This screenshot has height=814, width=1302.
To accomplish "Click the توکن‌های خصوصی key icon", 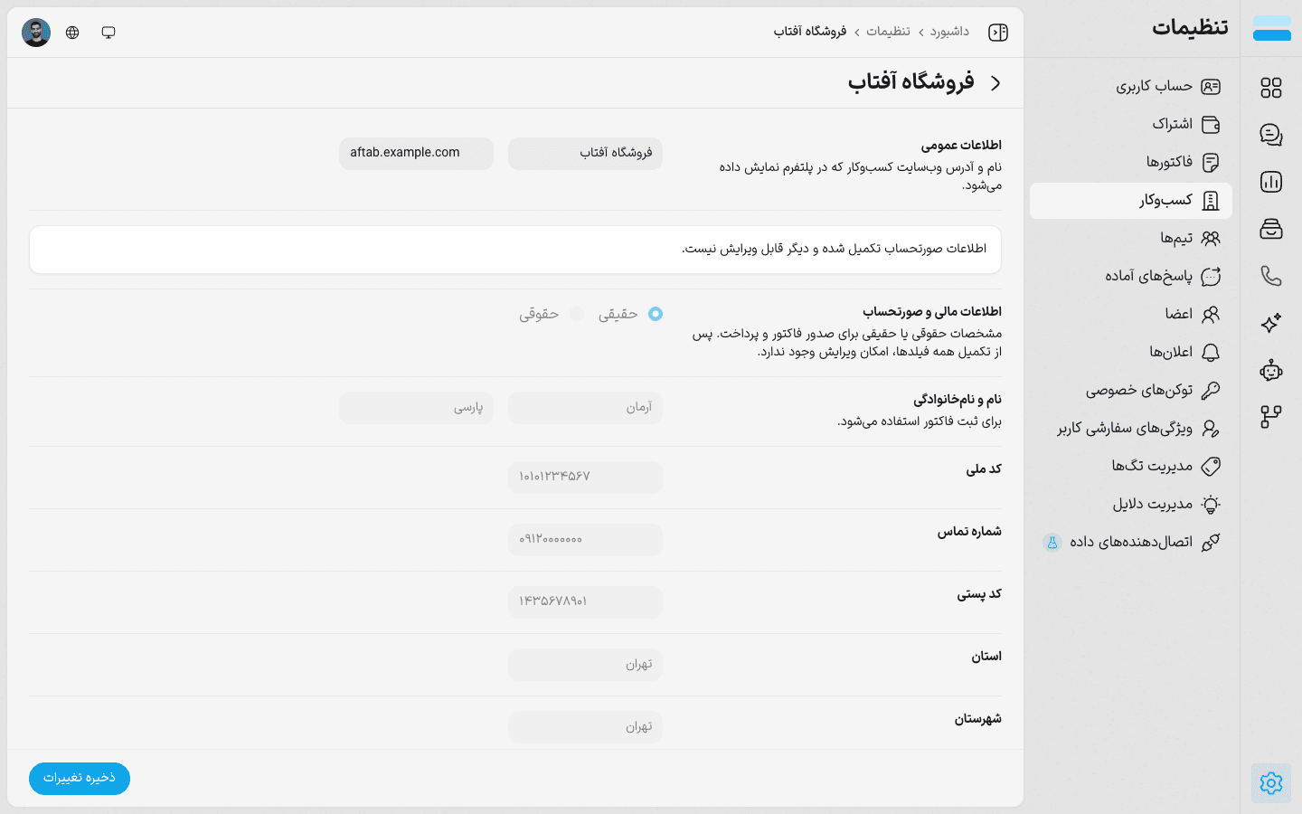I will point(1211,390).
